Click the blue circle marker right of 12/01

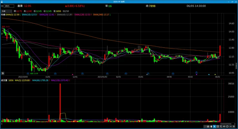82,74
